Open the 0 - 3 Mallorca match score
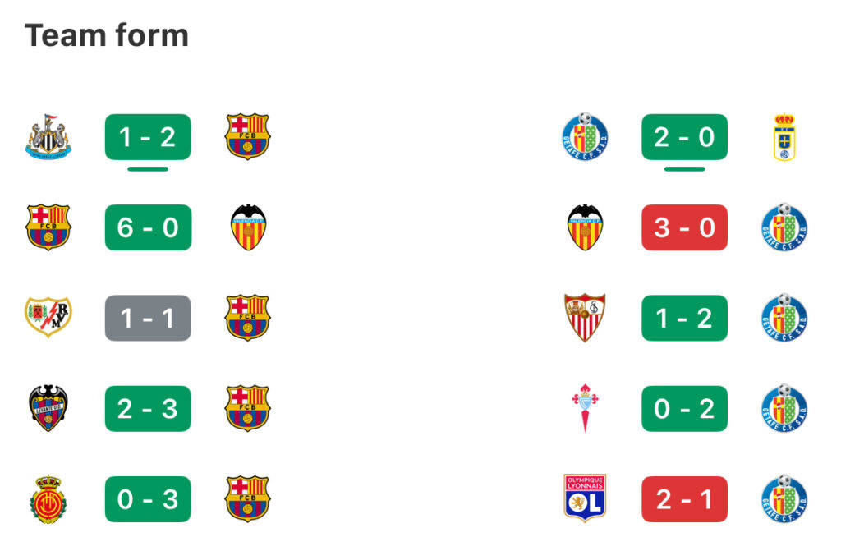 click(x=148, y=498)
